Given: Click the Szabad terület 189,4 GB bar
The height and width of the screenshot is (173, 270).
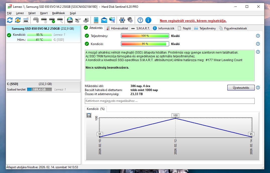Looking at the screenshot, I should tap(39, 89).
